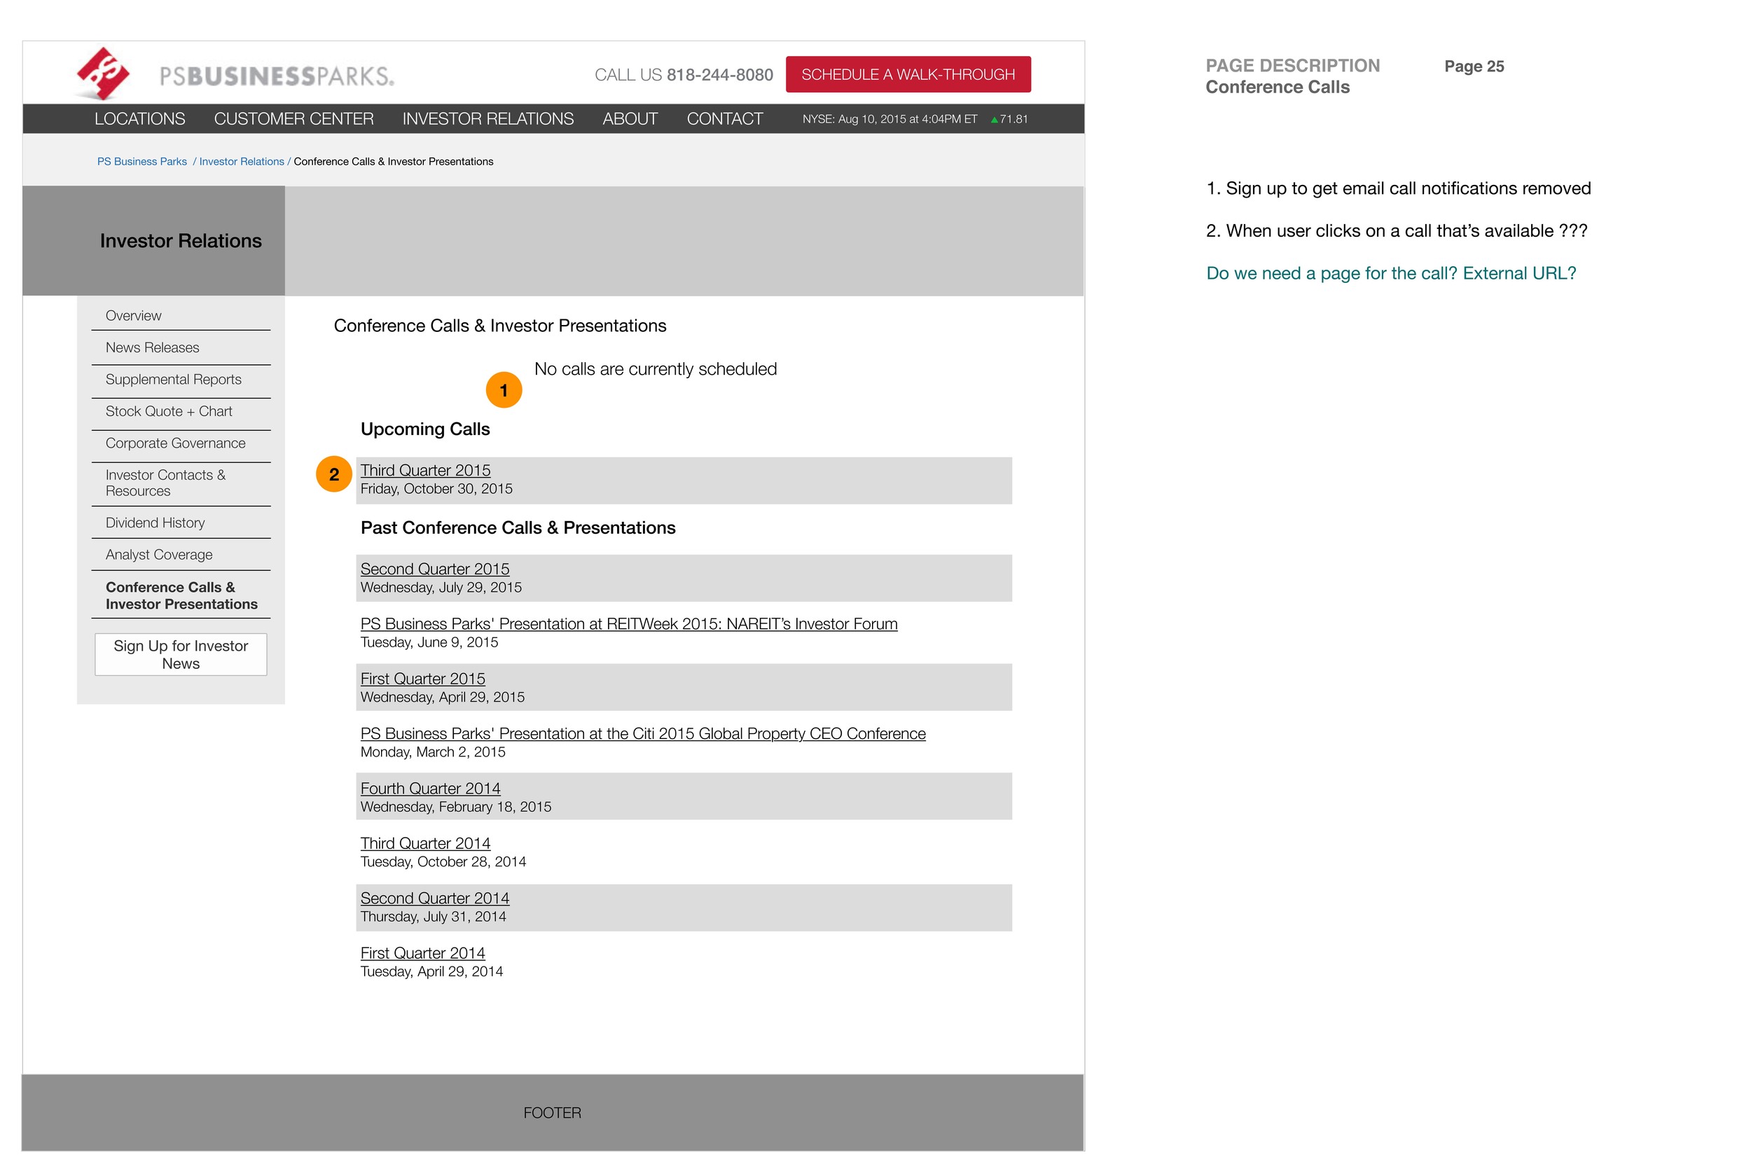This screenshot has height=1155, width=1751.
Task: Click Sign Up for Investor News button
Action: (x=181, y=654)
